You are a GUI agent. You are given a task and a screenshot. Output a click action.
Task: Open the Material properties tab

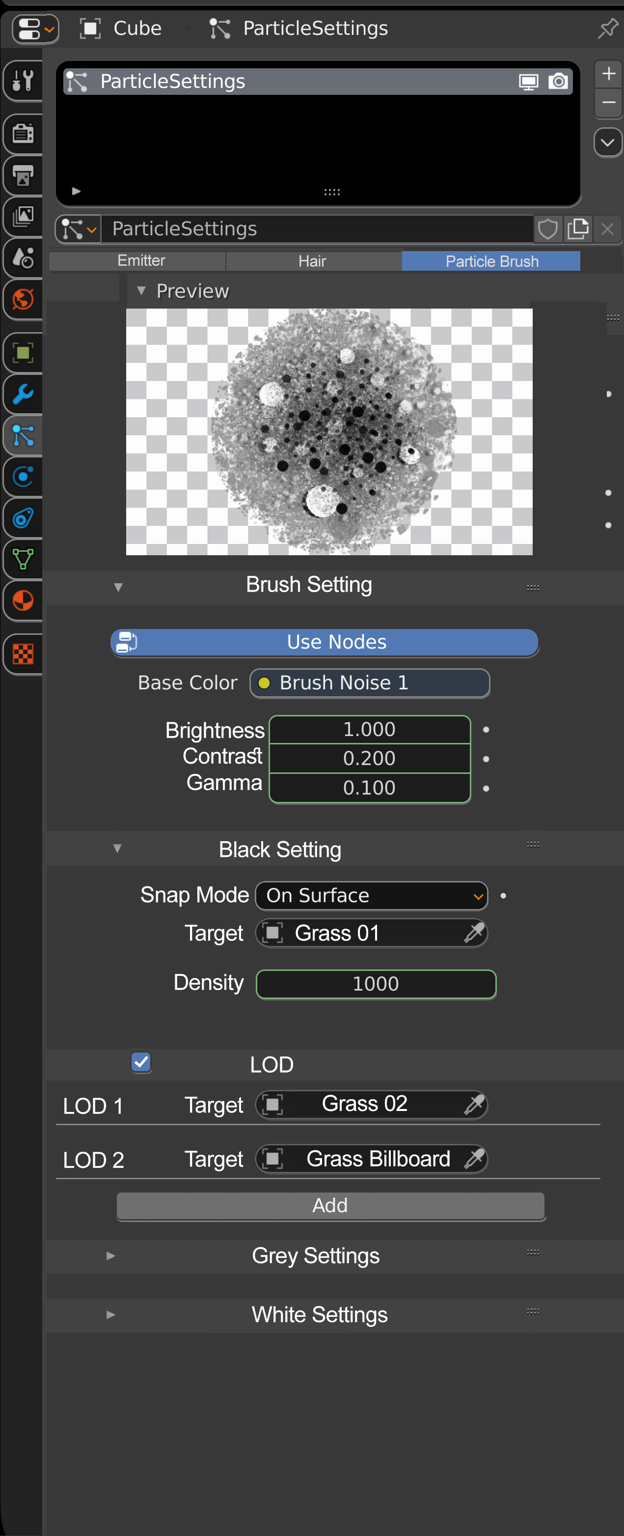(23, 600)
